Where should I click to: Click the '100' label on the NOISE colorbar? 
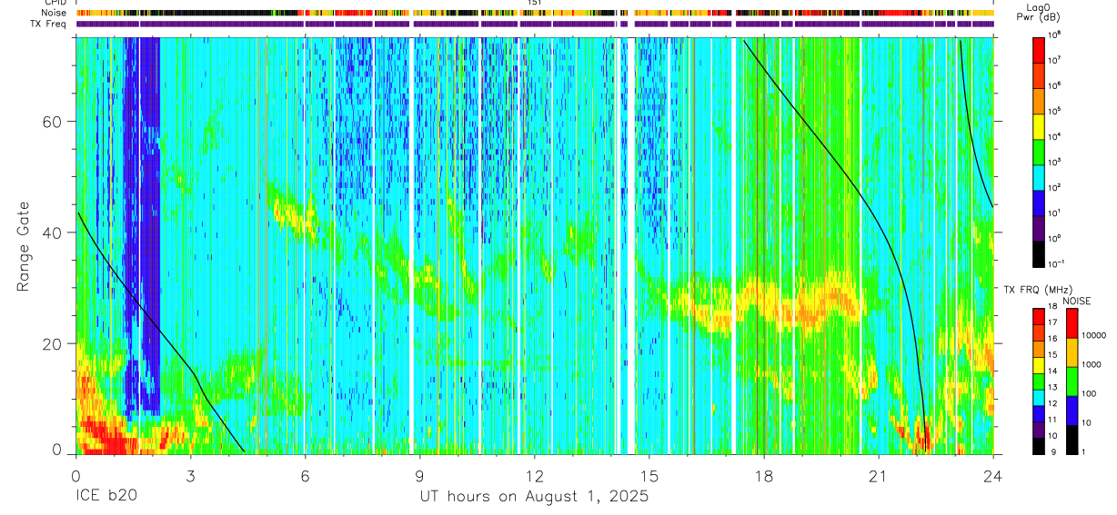[x=1090, y=393]
